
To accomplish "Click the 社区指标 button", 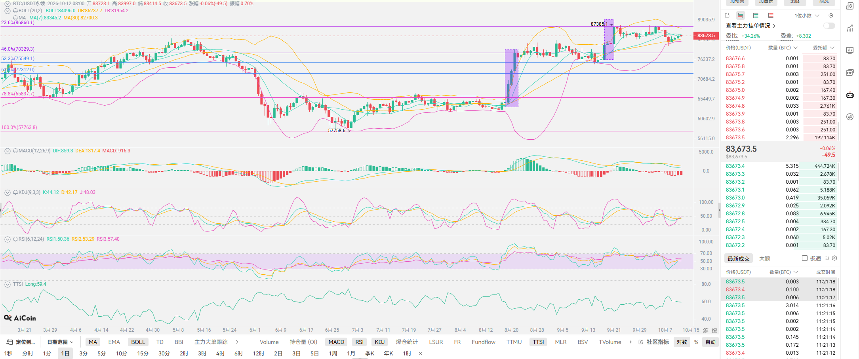I will 658,342.
